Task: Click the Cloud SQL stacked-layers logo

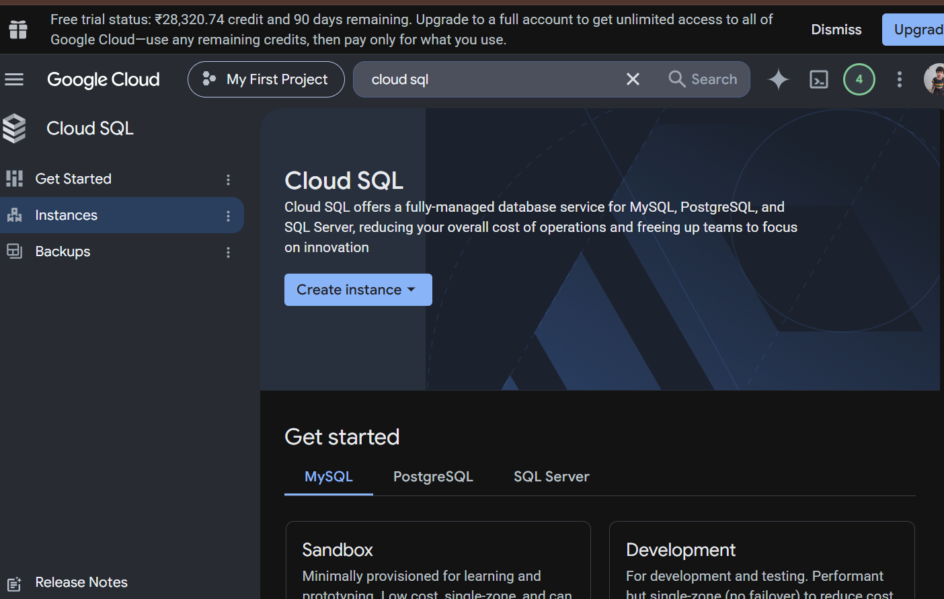Action: pos(14,128)
